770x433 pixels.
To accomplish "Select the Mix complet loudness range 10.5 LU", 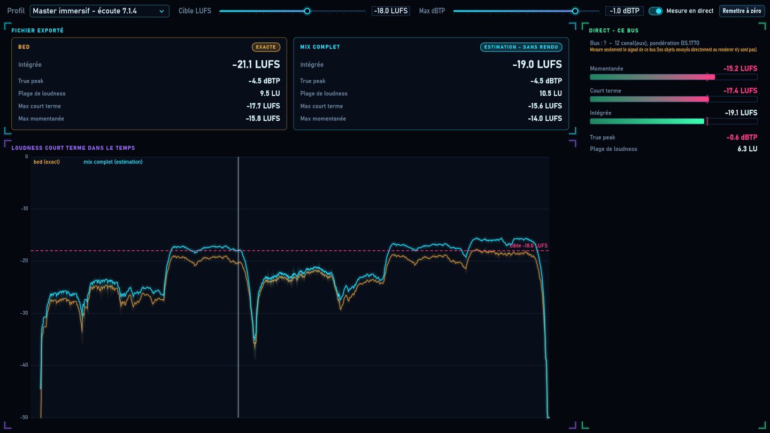I will coord(551,94).
